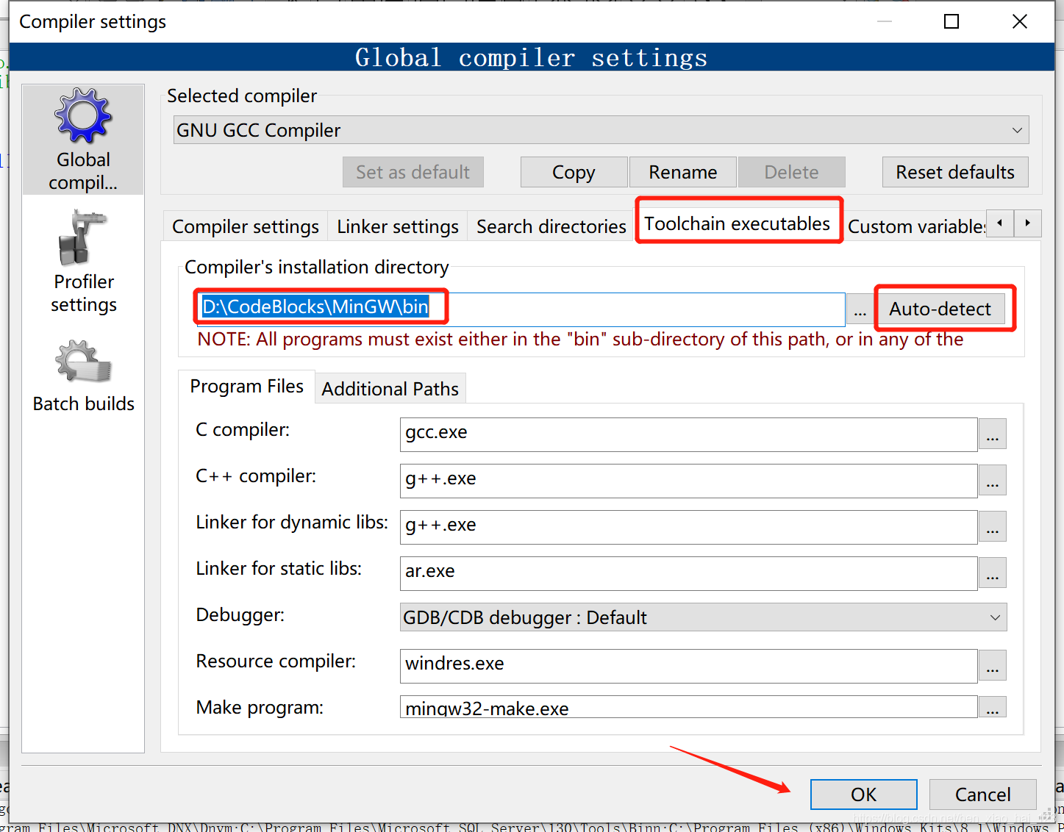The height and width of the screenshot is (832, 1064).
Task: Browse for the Make program executable
Action: point(993,707)
